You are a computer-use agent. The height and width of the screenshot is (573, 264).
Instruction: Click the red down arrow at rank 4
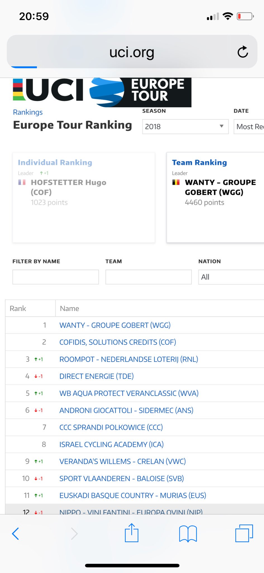[36, 377]
